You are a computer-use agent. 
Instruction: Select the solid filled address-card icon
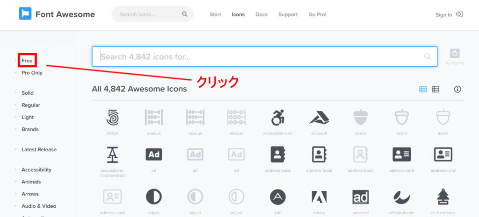(402, 154)
